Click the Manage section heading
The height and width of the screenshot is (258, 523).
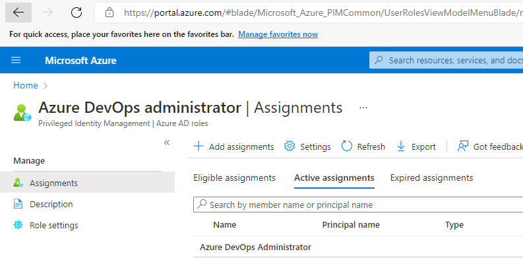point(29,161)
